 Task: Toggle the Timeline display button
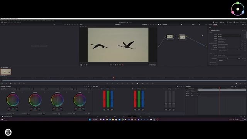point(216,22)
